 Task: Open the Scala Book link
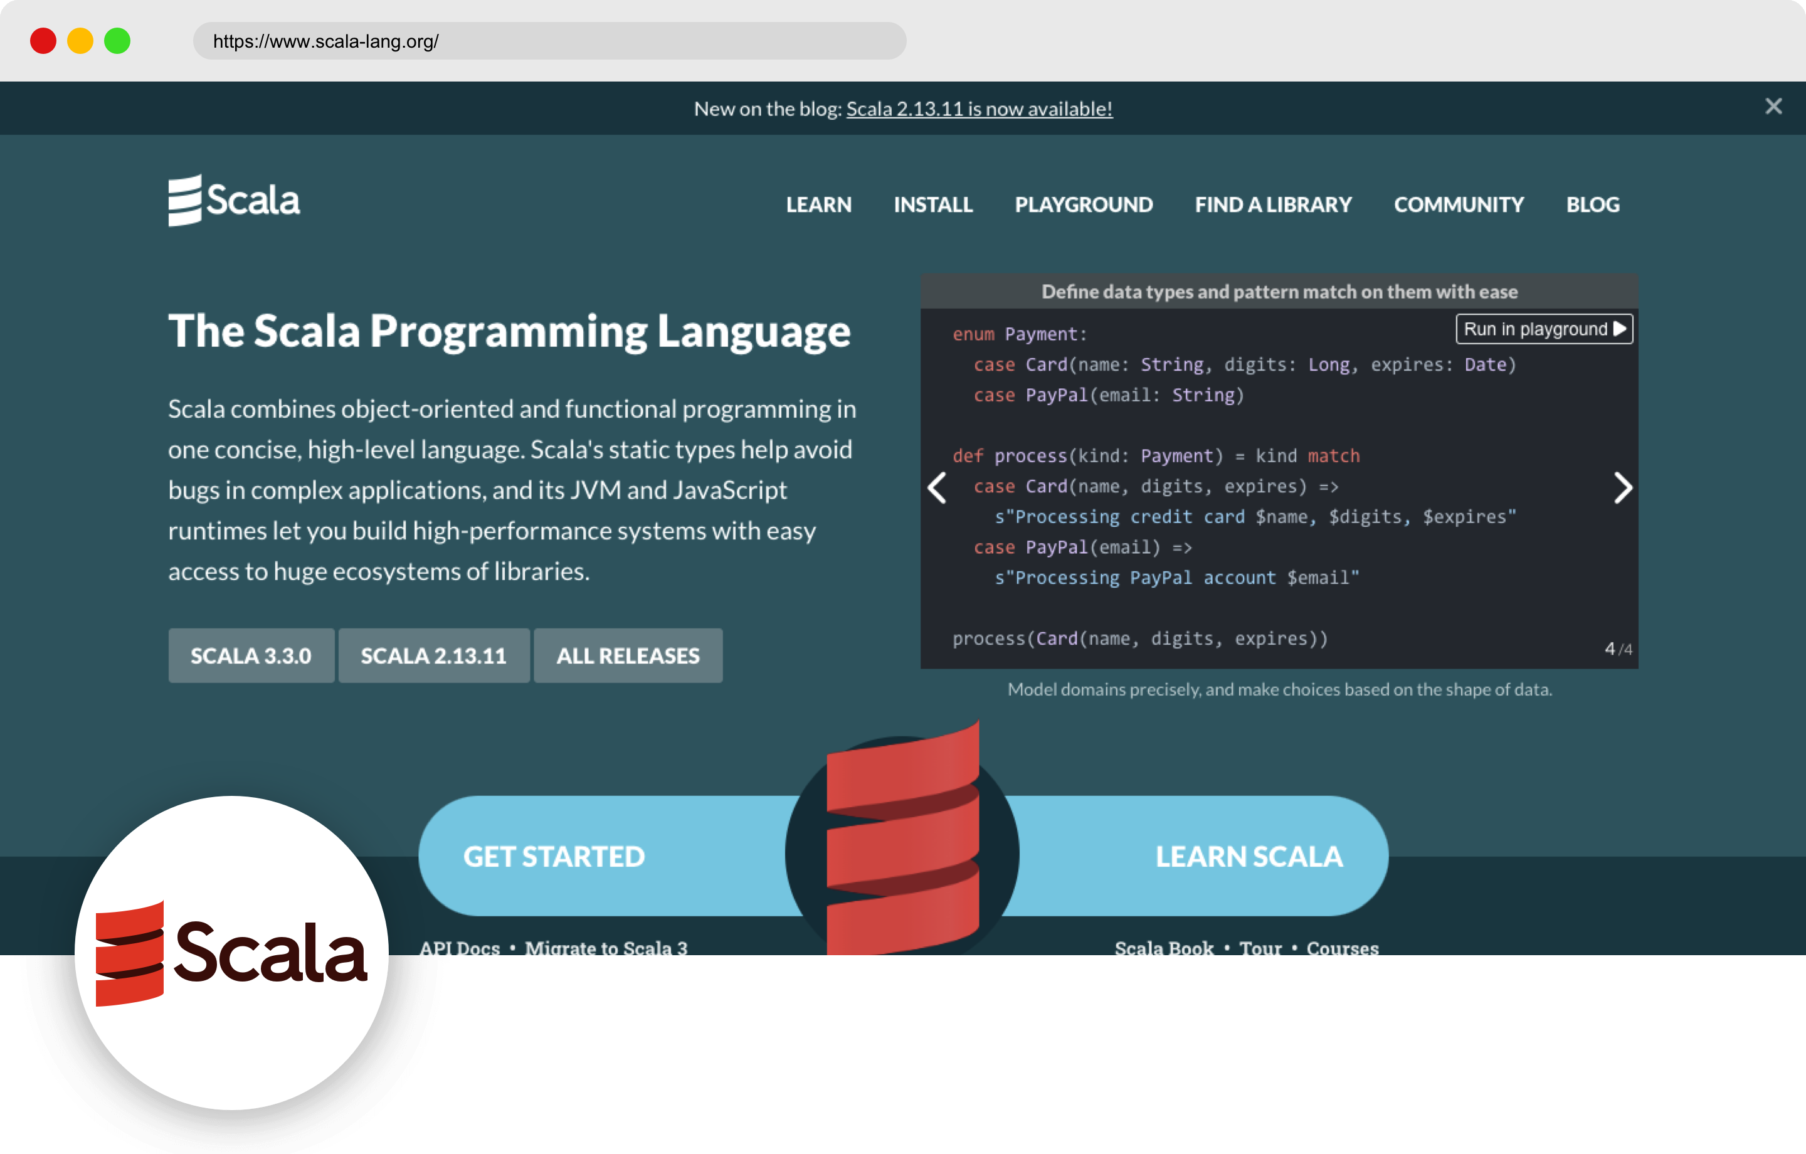[1164, 948]
